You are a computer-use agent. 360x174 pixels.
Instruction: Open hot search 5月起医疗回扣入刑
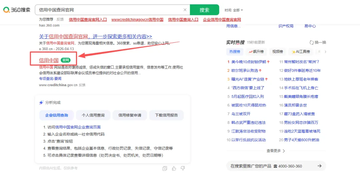click(x=247, y=96)
